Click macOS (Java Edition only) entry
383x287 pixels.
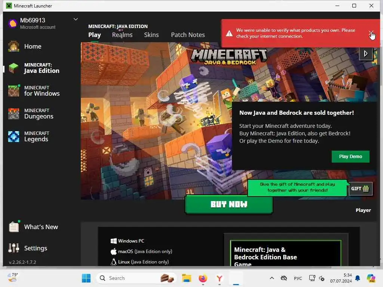pos(141,251)
